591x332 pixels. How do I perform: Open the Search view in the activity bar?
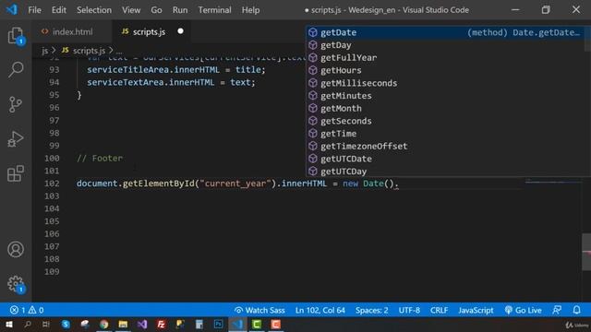click(16, 70)
